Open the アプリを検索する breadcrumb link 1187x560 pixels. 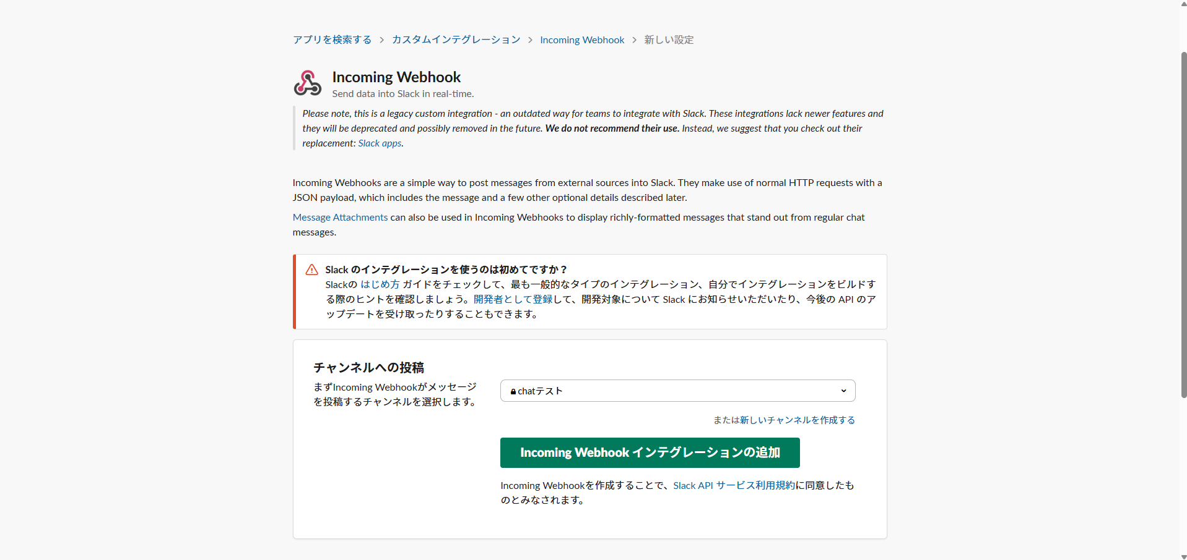point(332,40)
